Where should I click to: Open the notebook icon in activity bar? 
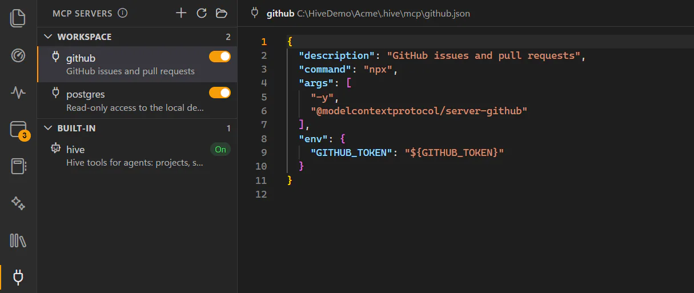pyautogui.click(x=18, y=166)
